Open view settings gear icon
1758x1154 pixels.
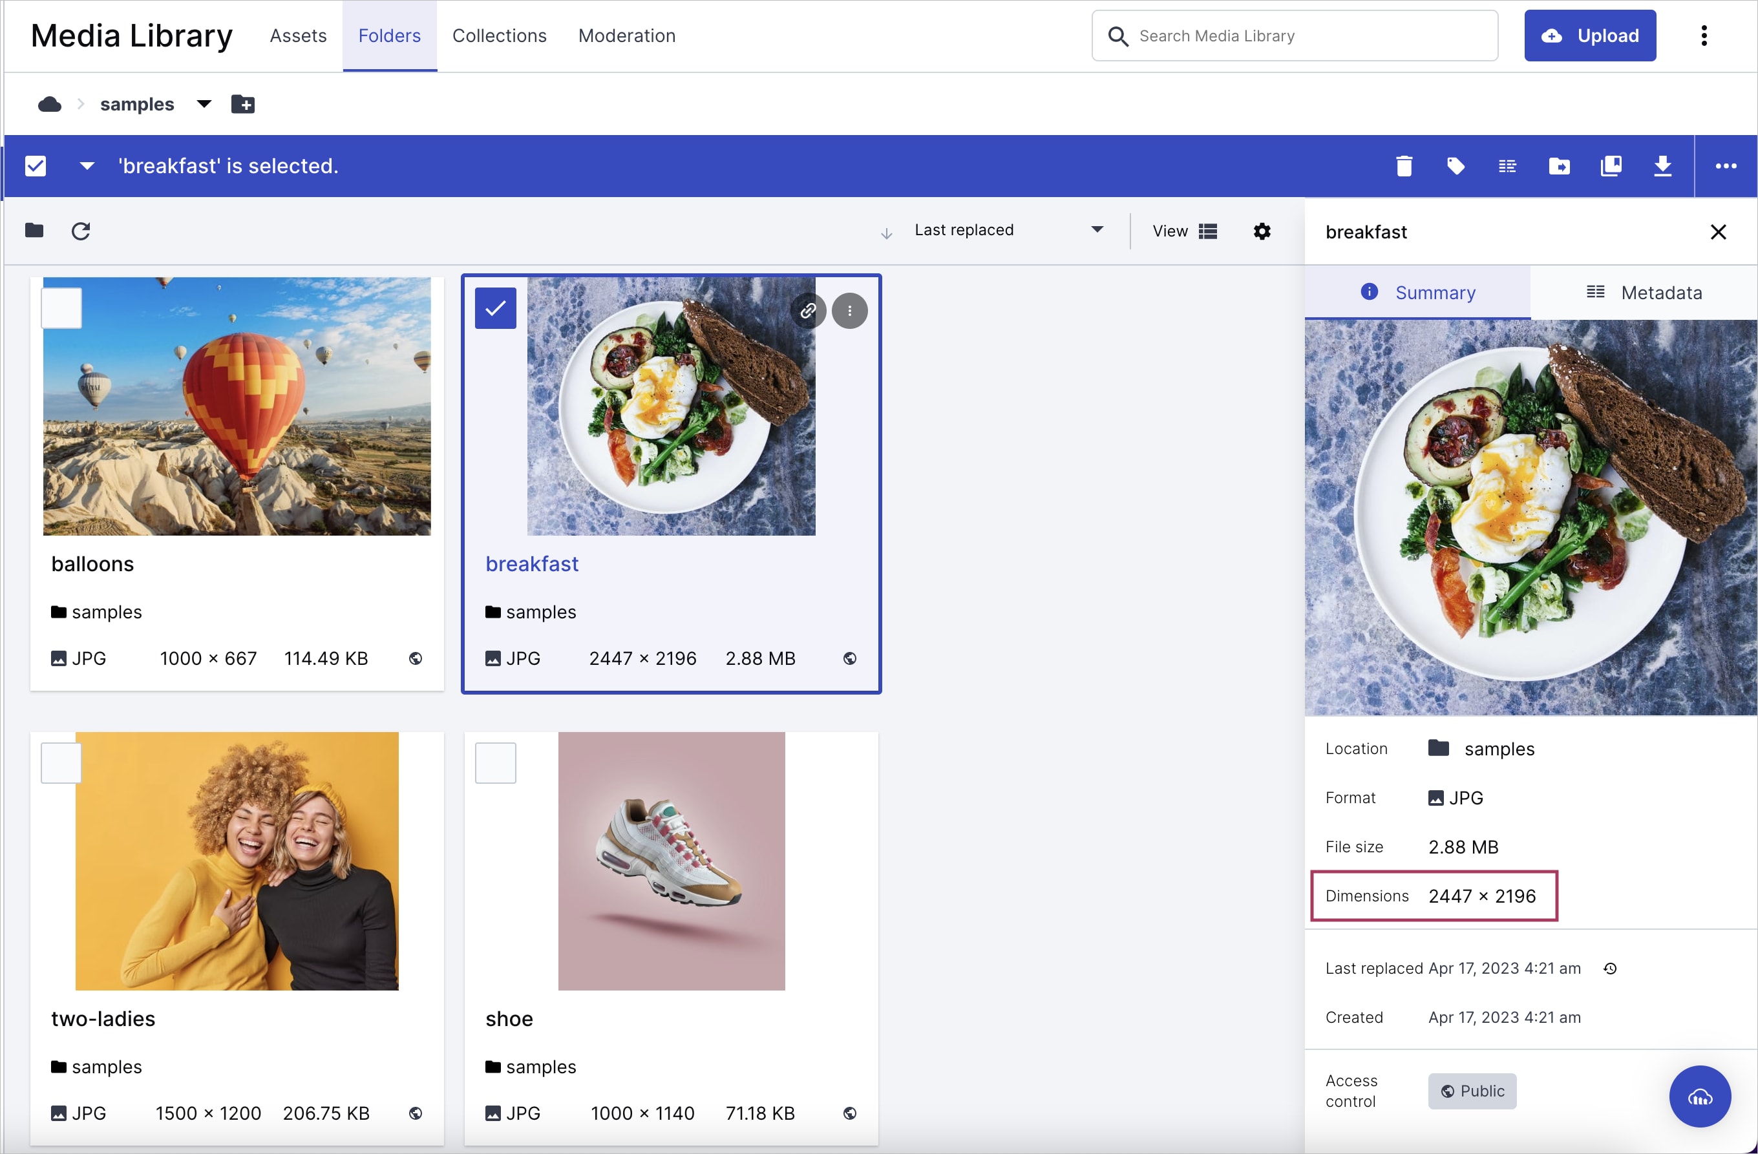[1262, 231]
